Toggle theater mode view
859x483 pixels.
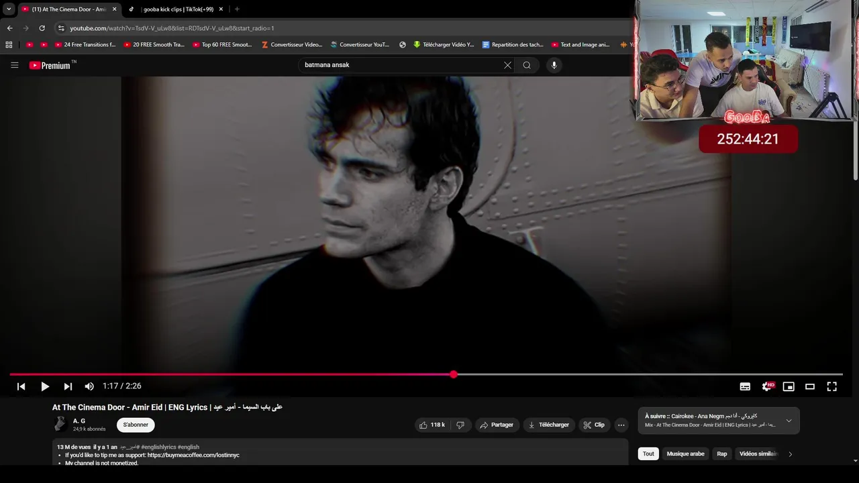(x=810, y=386)
